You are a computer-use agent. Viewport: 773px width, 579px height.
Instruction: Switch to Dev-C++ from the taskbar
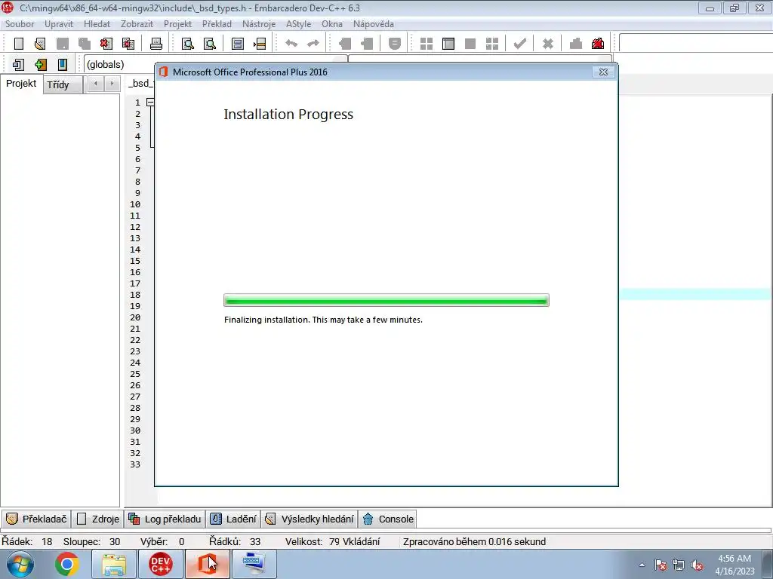point(161,564)
